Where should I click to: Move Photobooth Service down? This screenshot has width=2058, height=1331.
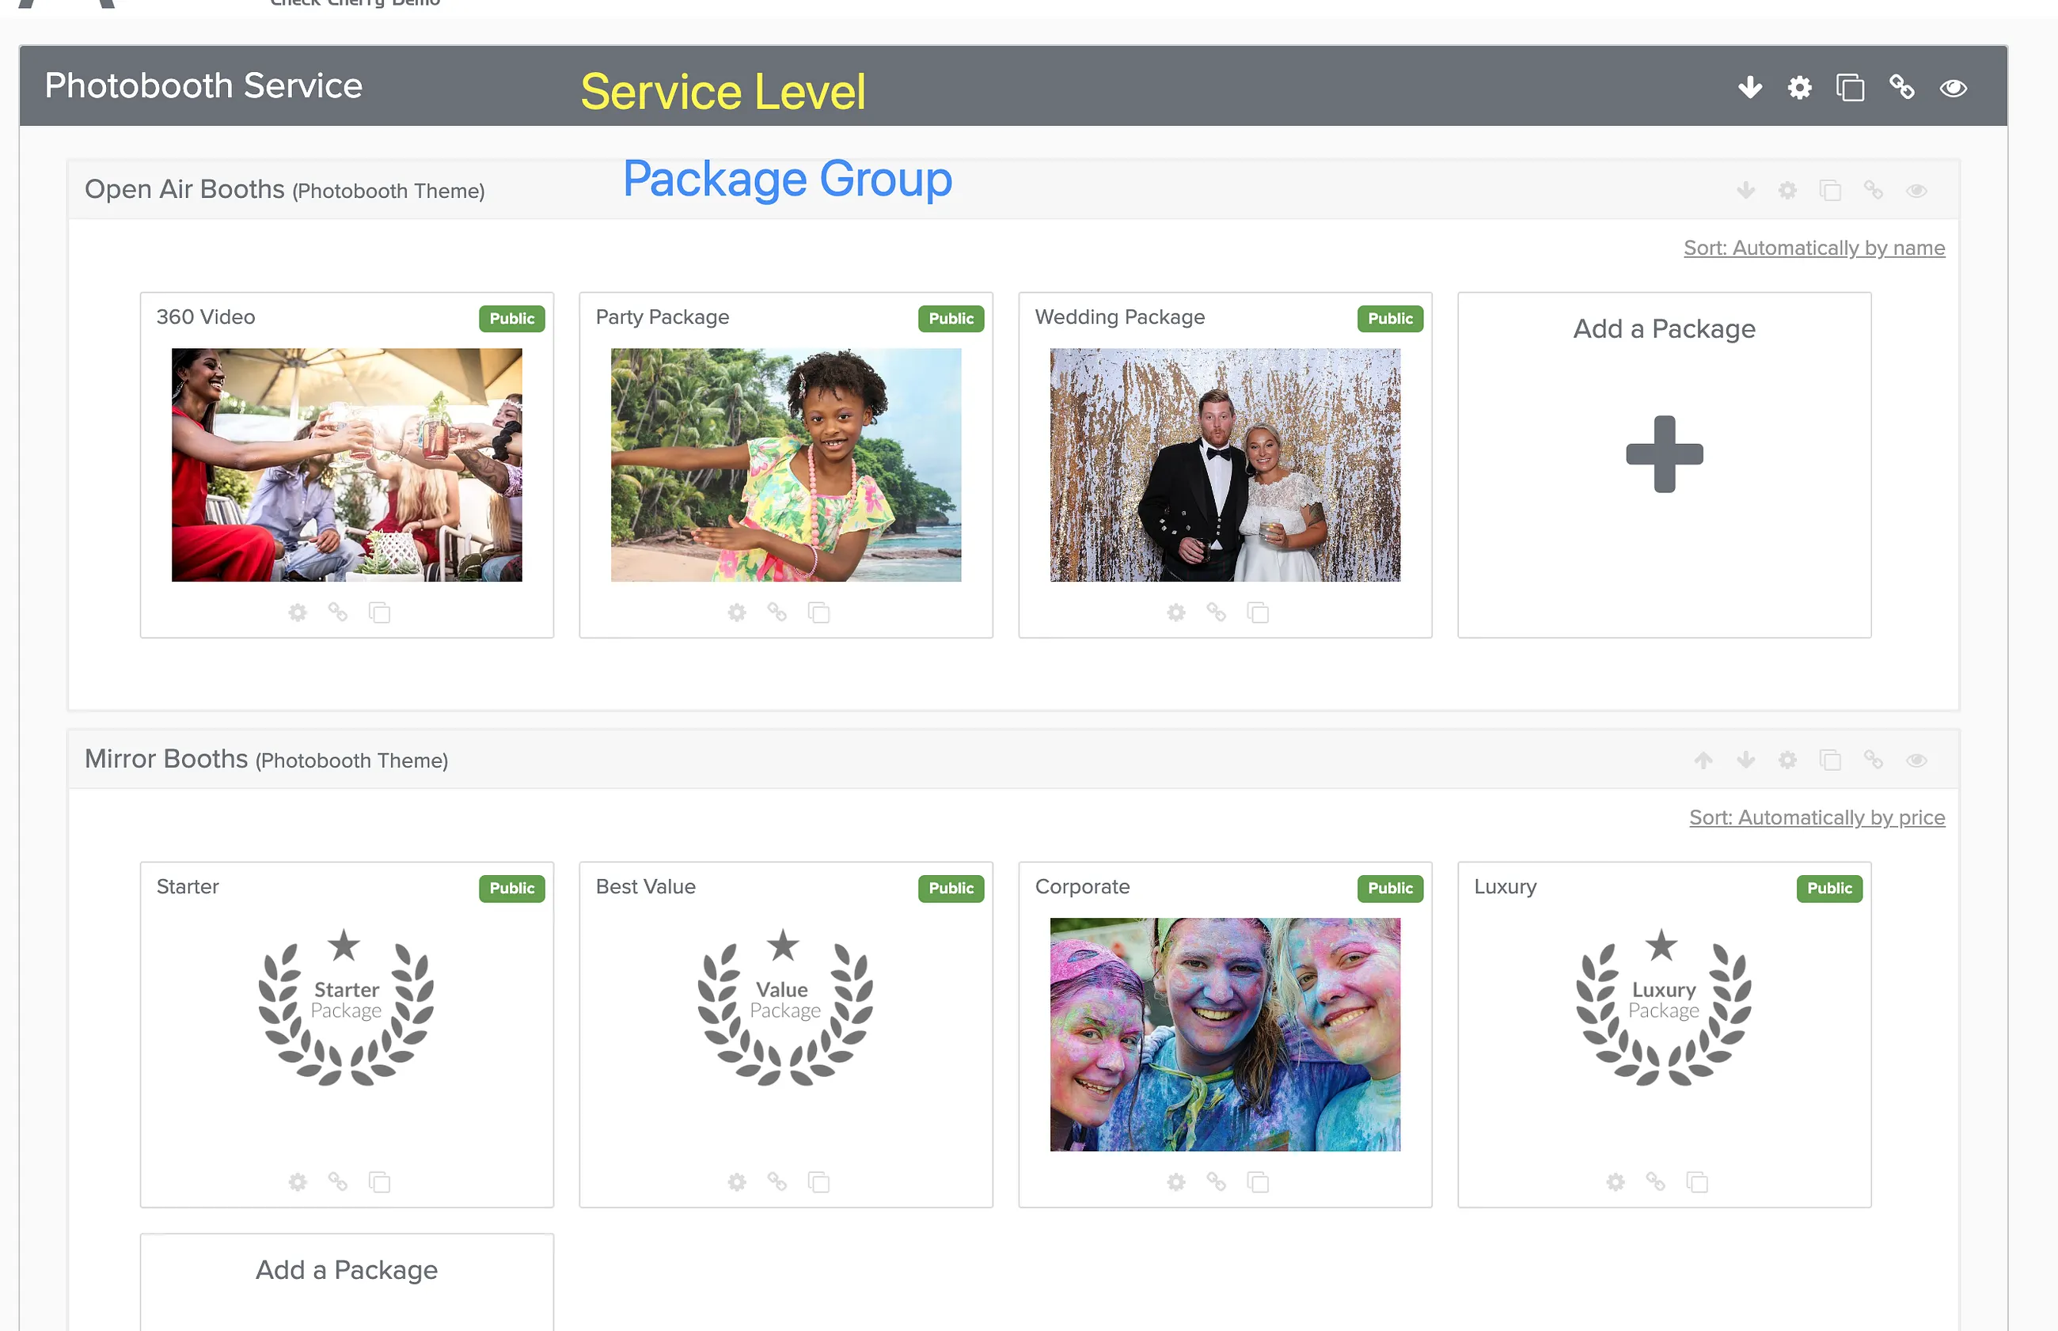pos(1749,87)
